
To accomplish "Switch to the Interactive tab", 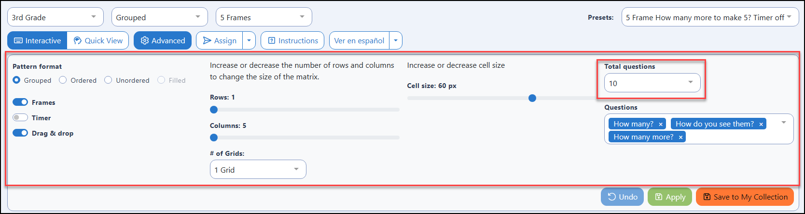I will (37, 40).
